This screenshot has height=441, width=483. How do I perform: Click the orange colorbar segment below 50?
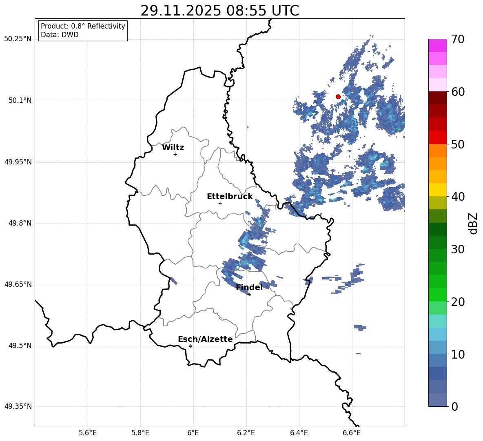437,151
